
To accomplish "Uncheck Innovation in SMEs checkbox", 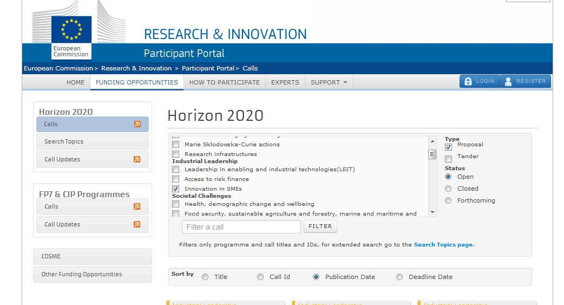I will 175,189.
